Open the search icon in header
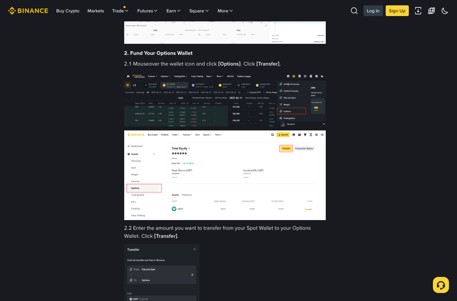This screenshot has height=301, width=457. point(354,11)
